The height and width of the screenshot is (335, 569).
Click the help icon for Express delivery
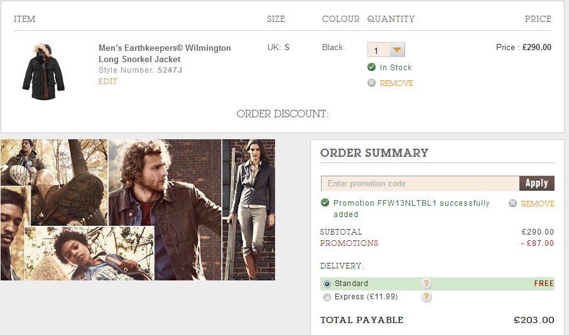(426, 297)
